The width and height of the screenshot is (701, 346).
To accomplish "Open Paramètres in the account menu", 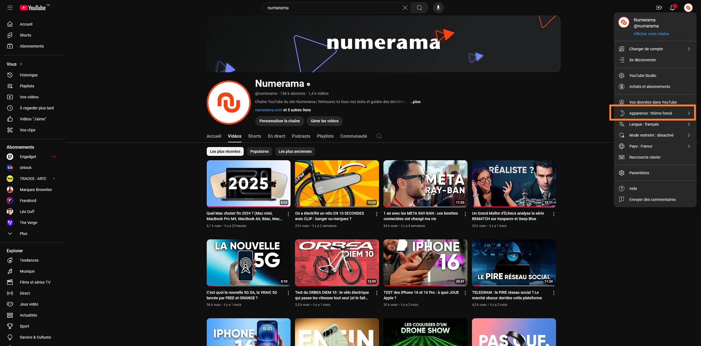I will 655,173.
